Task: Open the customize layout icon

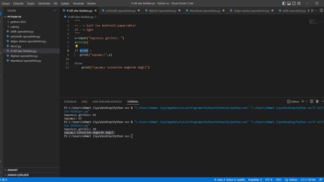Action: point(299,4)
